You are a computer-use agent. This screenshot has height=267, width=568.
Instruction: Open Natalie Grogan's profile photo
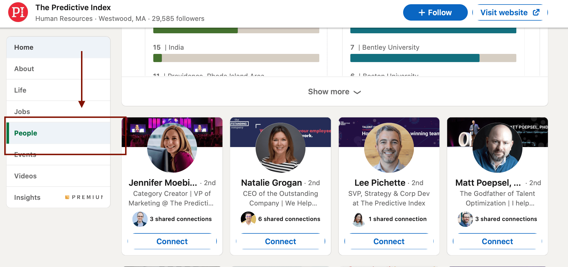pos(280,148)
